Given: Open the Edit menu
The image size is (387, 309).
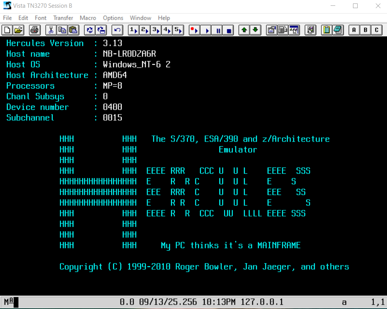Looking at the screenshot, I should pyautogui.click(x=23, y=18).
